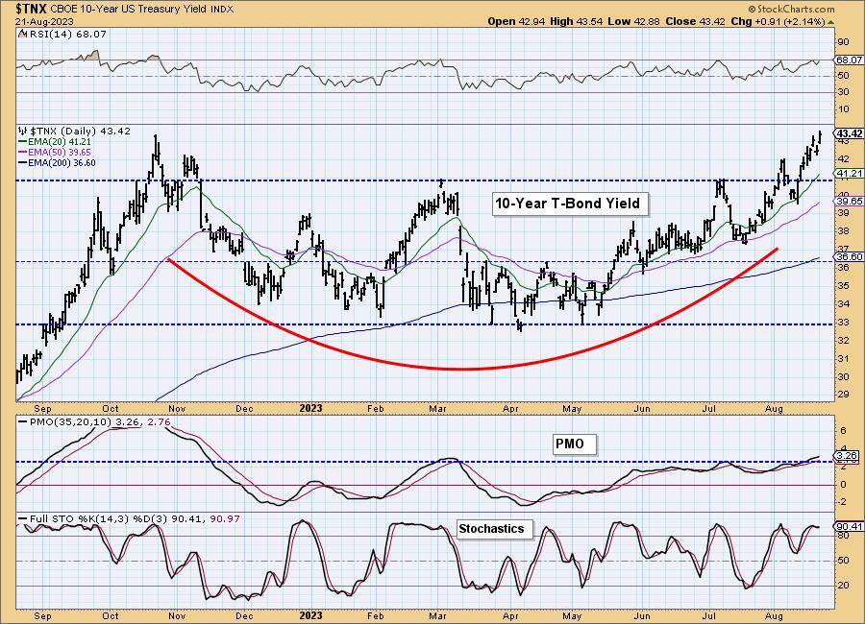Image resolution: width=865 pixels, height=624 pixels.
Task: Click the 29 level on the price axis
Action: pyautogui.click(x=844, y=395)
